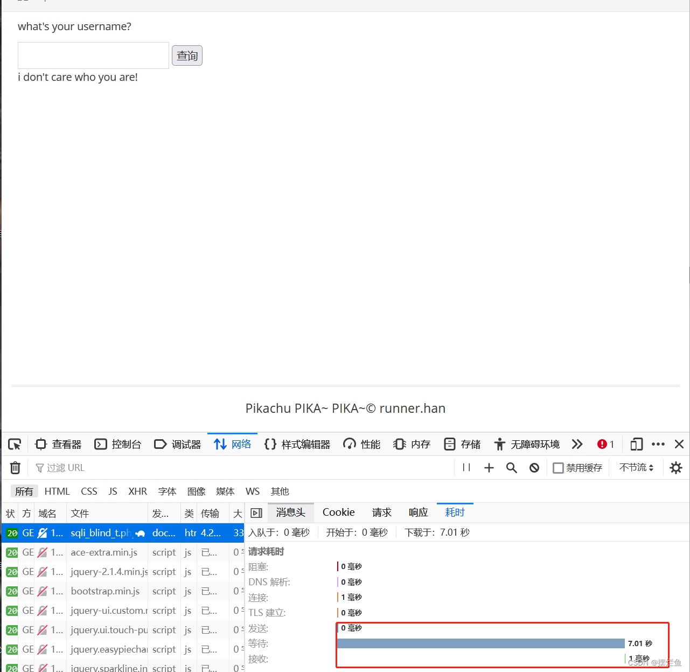The width and height of the screenshot is (690, 672).
Task: Select the 所有 filter
Action: click(x=24, y=491)
